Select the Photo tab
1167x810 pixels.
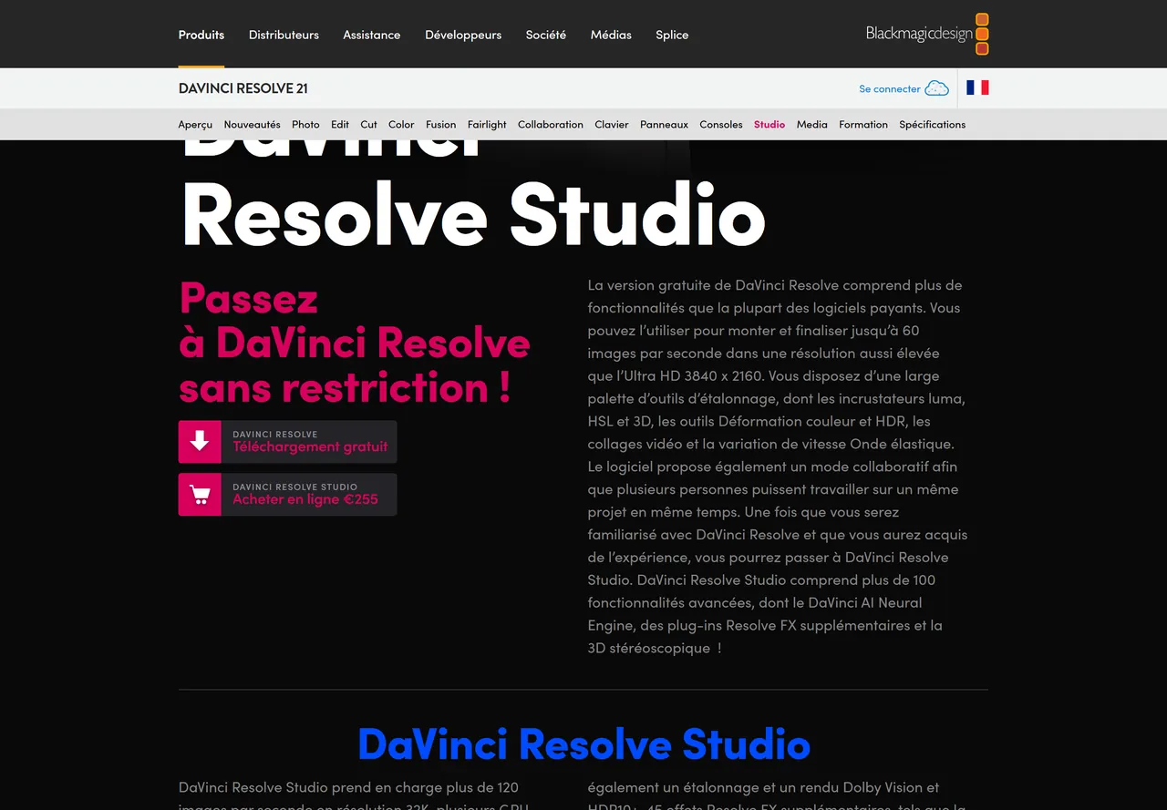click(x=305, y=125)
